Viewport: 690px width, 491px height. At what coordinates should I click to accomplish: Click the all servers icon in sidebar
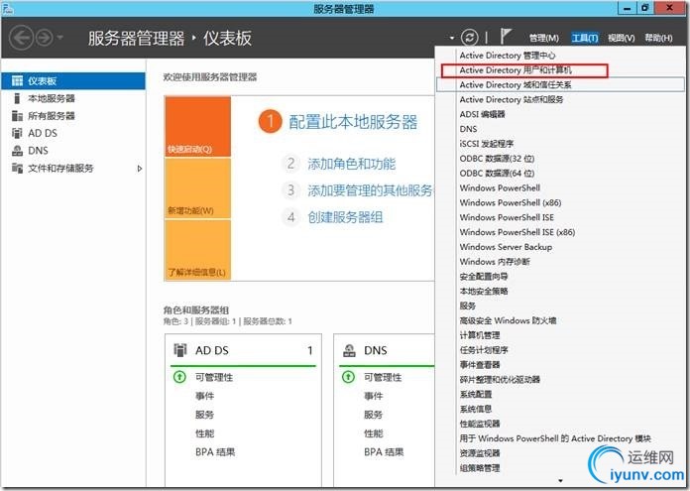(x=17, y=116)
